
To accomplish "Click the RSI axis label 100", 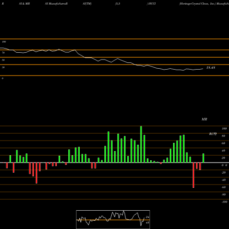I will (x=4, y=42).
